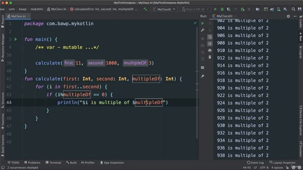Click the 44:45 cursor position in status bar
The width and height of the screenshot is (303, 170).
[247, 168]
